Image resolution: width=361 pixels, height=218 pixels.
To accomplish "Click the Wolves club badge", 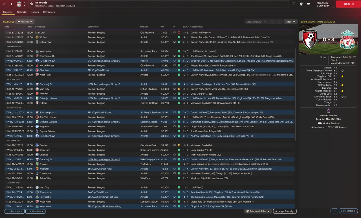I will click(x=37, y=37).
